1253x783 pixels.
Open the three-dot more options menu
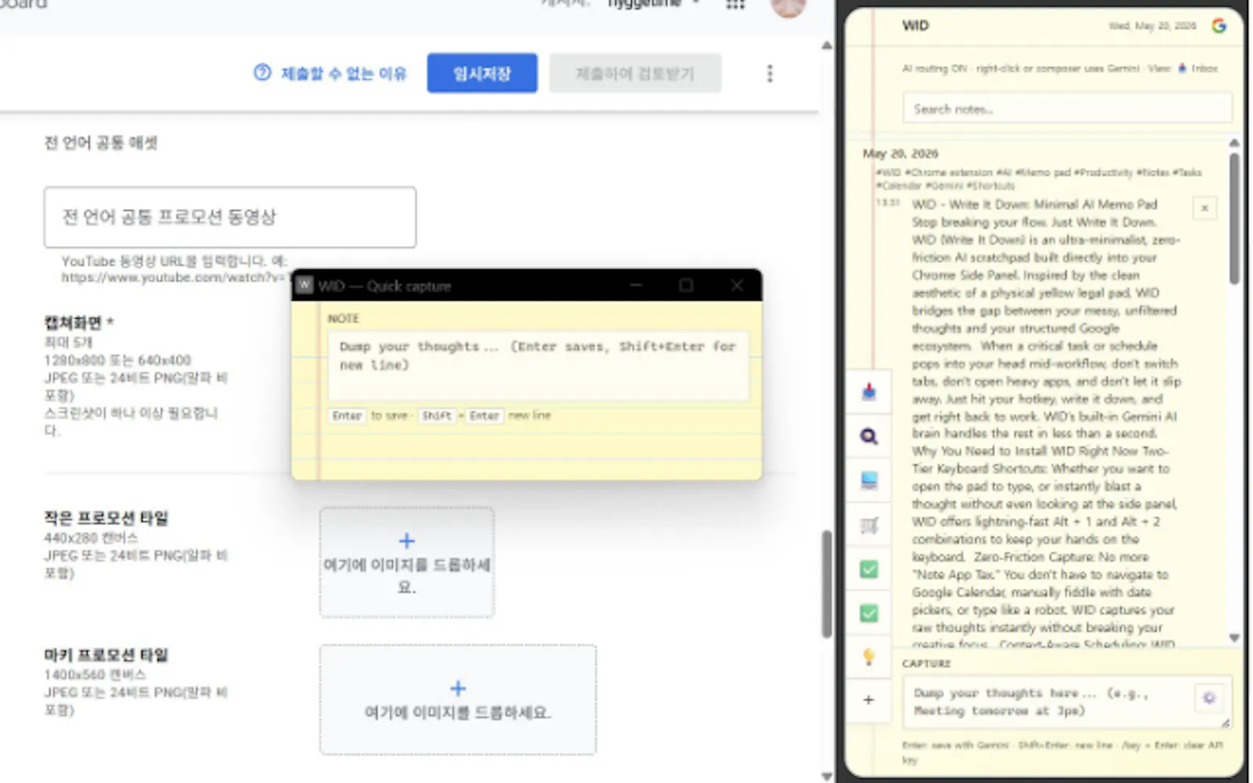point(770,74)
